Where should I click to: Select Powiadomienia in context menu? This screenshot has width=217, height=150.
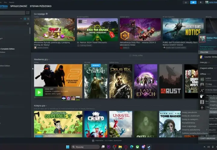point(188,123)
